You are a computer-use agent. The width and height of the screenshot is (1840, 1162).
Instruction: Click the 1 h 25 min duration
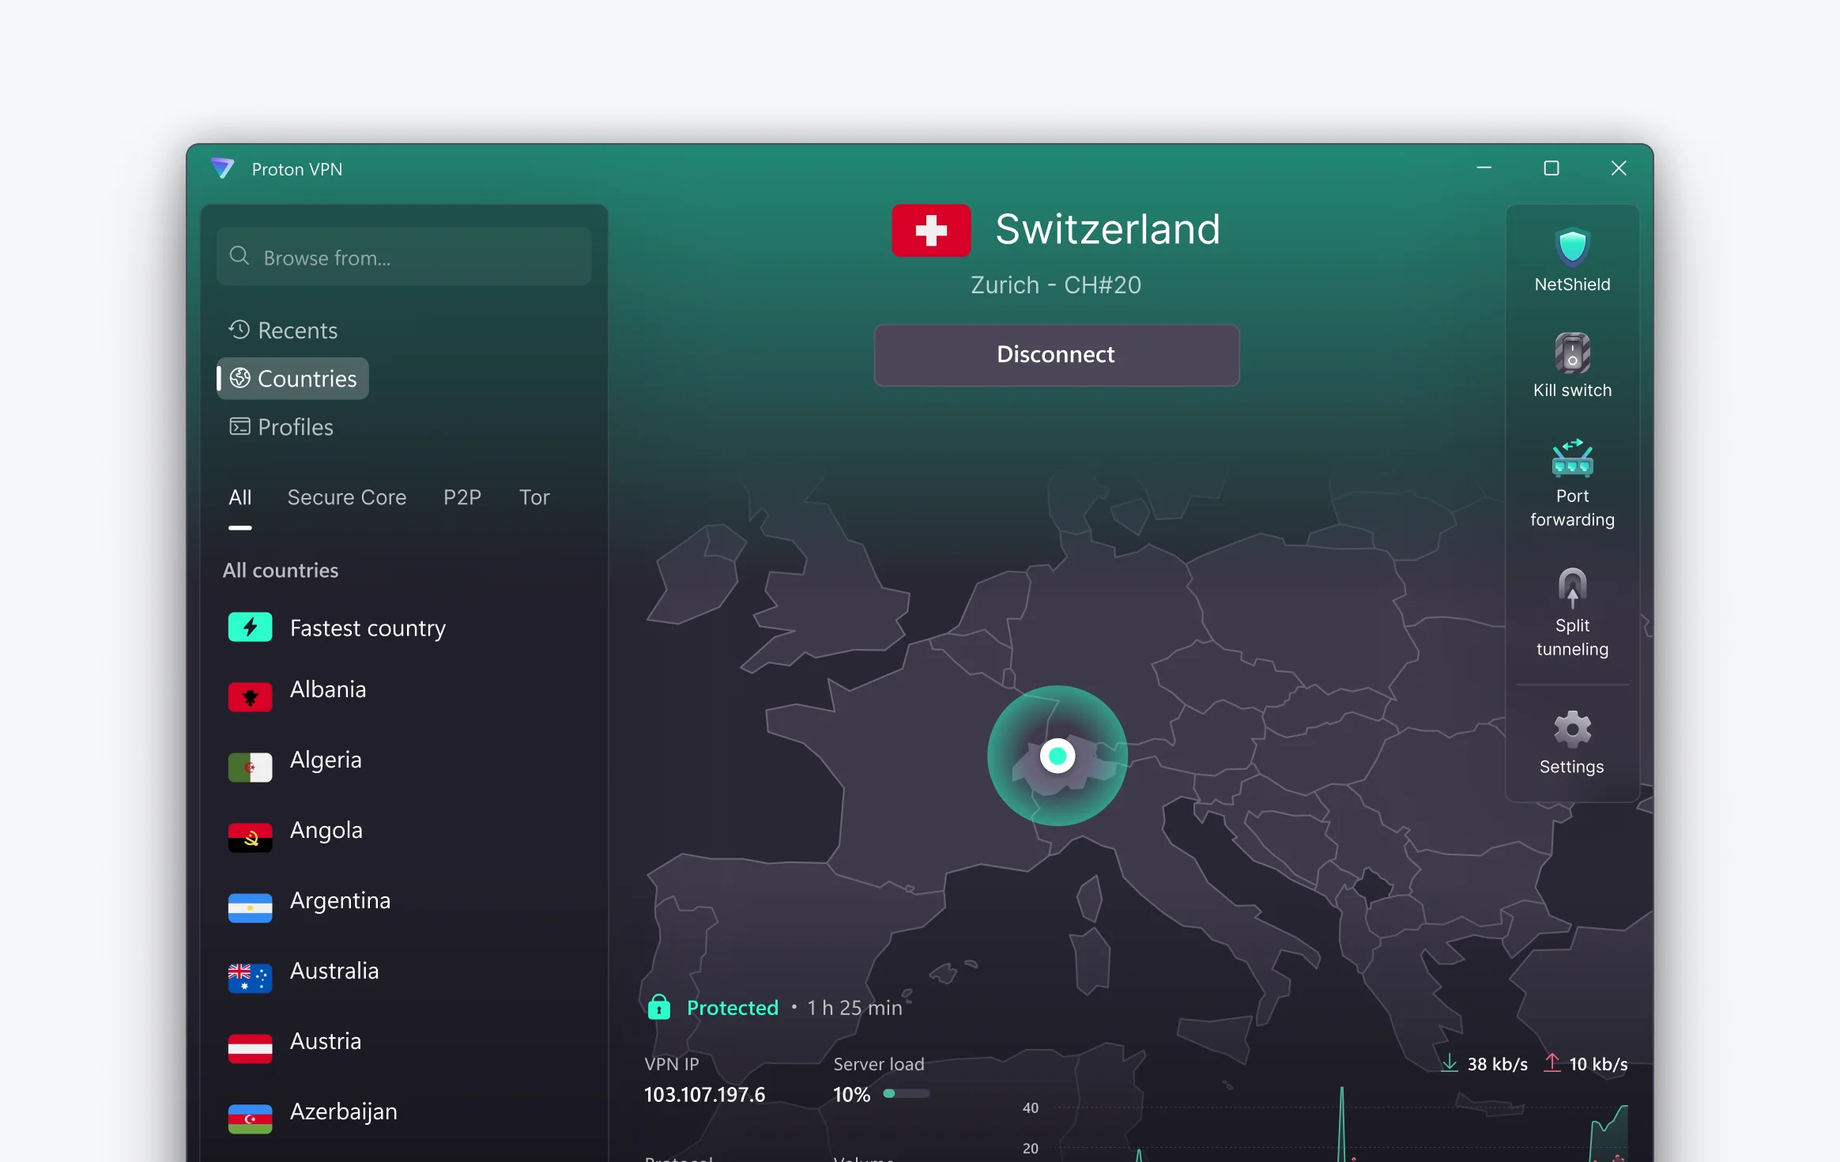point(854,1008)
